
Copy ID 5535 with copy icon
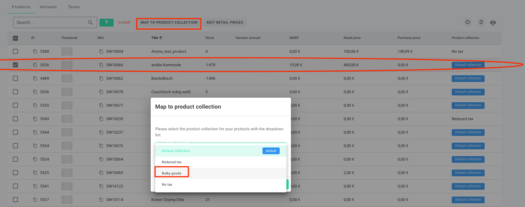35,105
